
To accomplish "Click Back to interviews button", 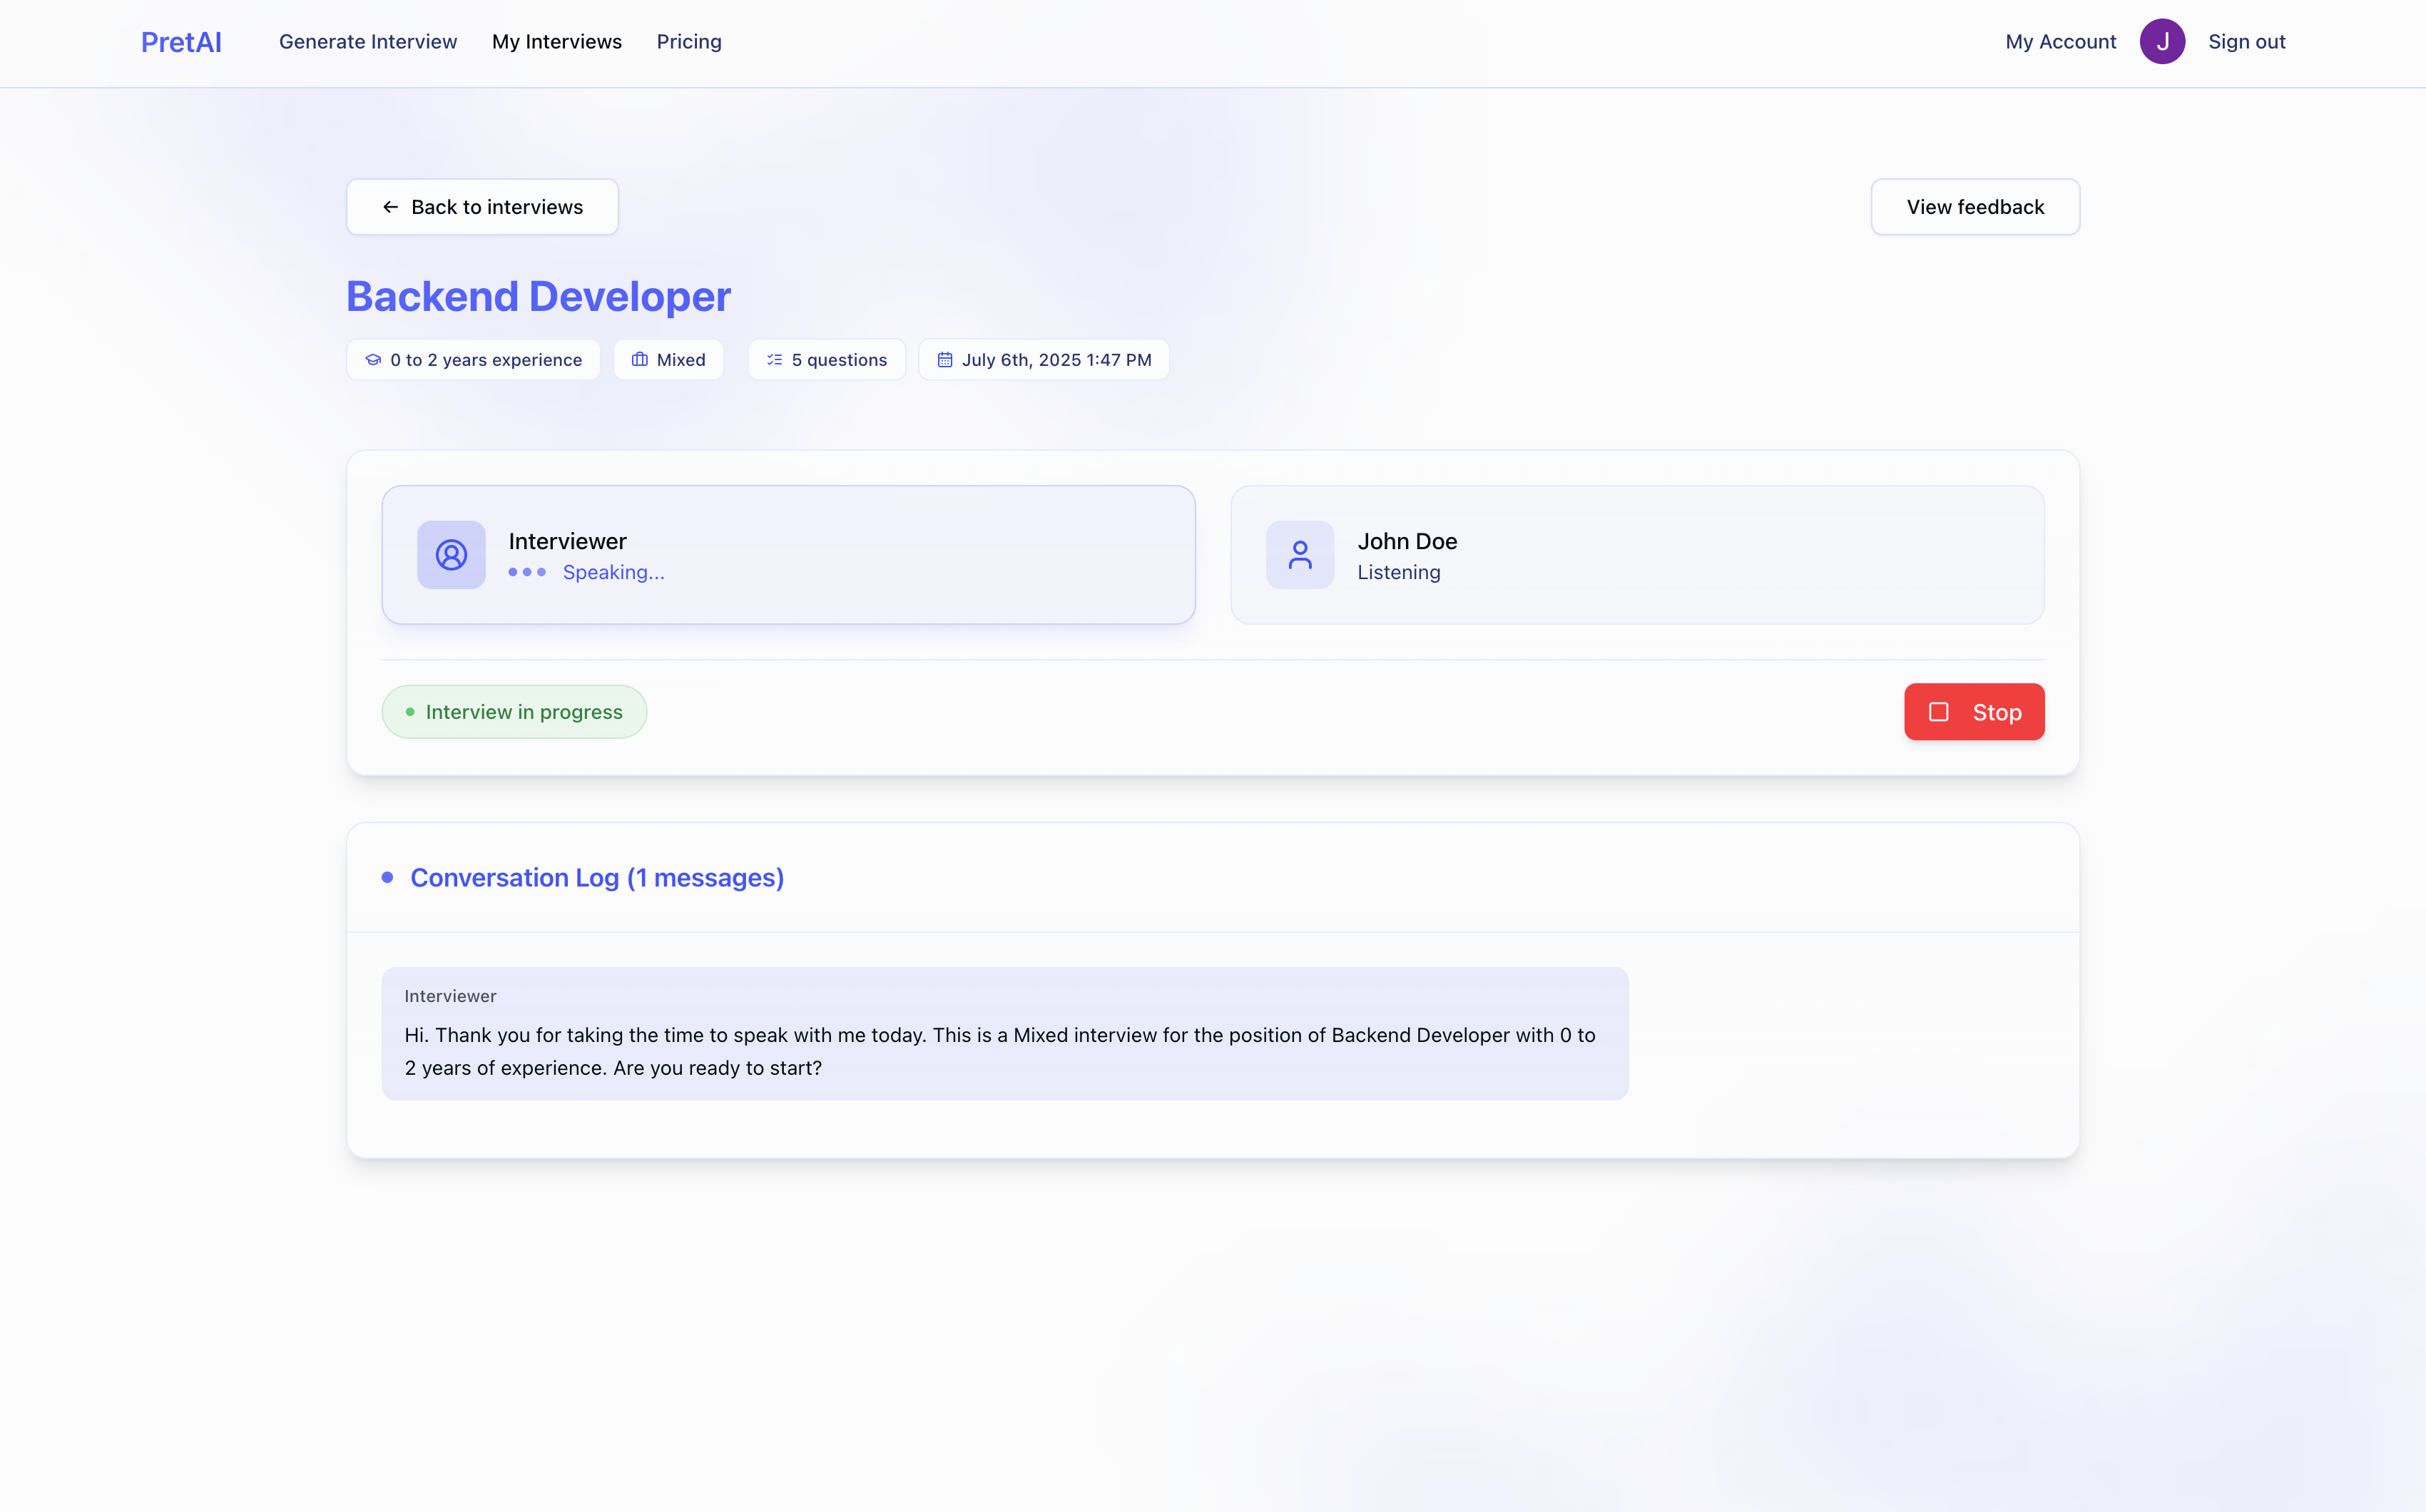I will click(482, 207).
